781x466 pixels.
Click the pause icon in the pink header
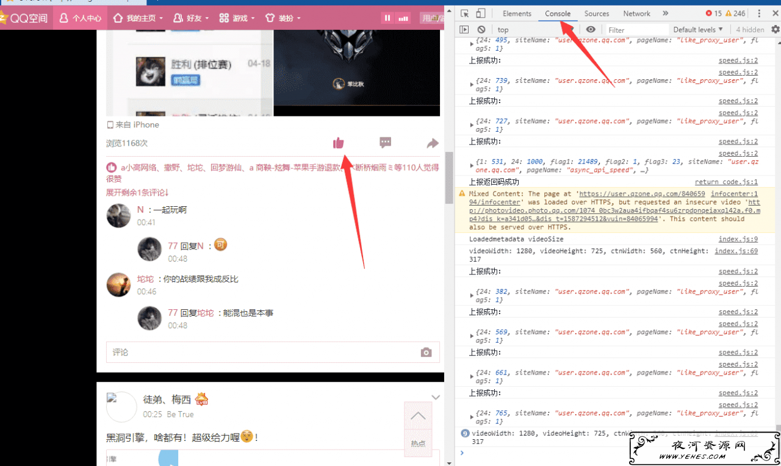tap(387, 18)
